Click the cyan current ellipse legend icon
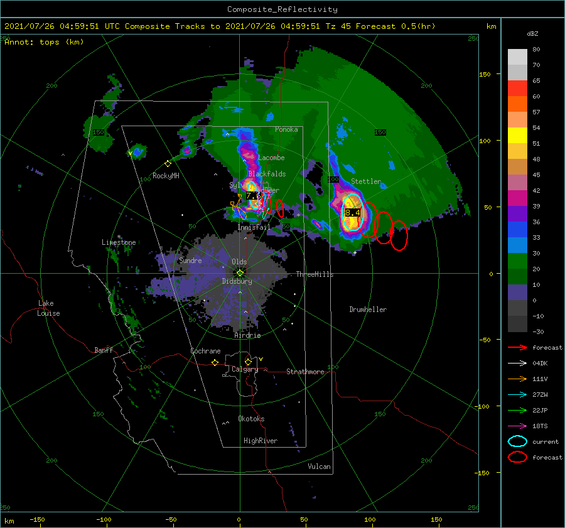This screenshot has height=528, width=565. pyautogui.click(x=517, y=441)
